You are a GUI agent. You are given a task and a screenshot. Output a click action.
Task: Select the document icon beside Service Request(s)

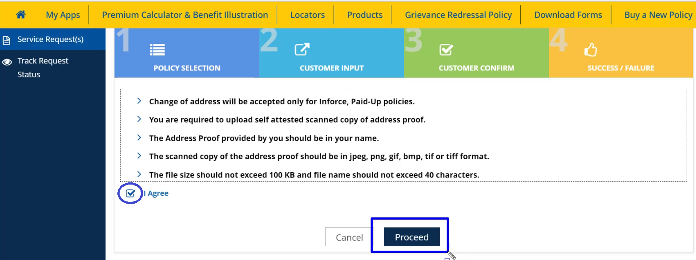click(x=7, y=39)
